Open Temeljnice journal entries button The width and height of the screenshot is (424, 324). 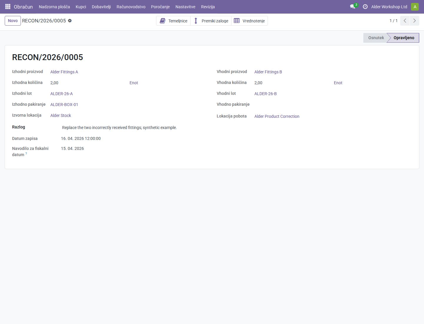click(173, 21)
